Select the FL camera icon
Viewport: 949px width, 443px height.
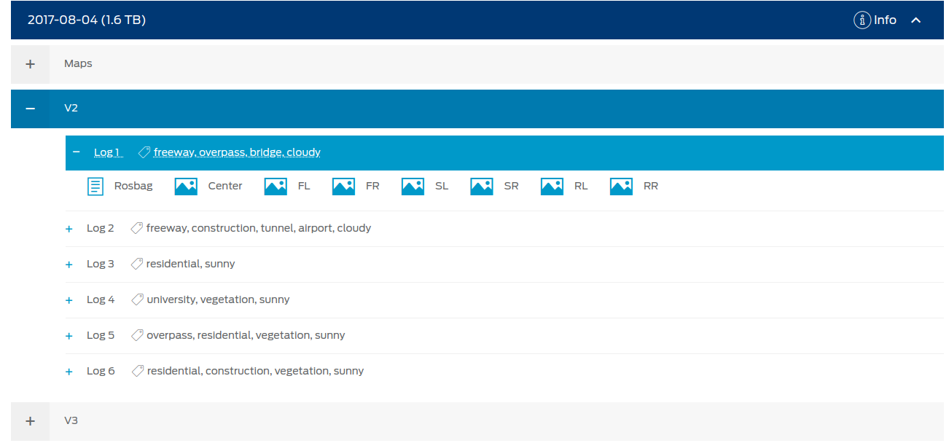click(275, 186)
